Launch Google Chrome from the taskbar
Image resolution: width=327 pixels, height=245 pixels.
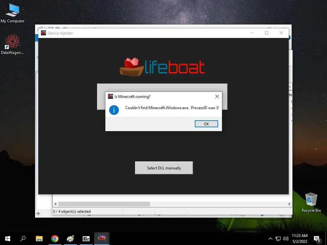[55, 239]
